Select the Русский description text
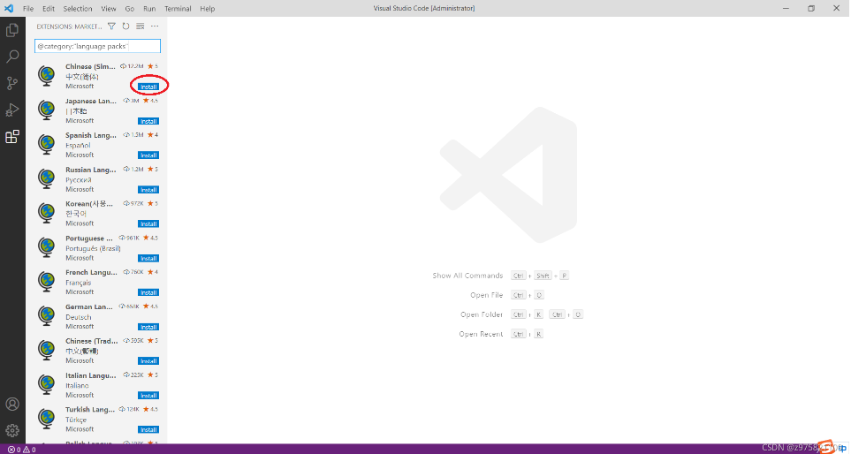The image size is (851, 454). [79, 179]
